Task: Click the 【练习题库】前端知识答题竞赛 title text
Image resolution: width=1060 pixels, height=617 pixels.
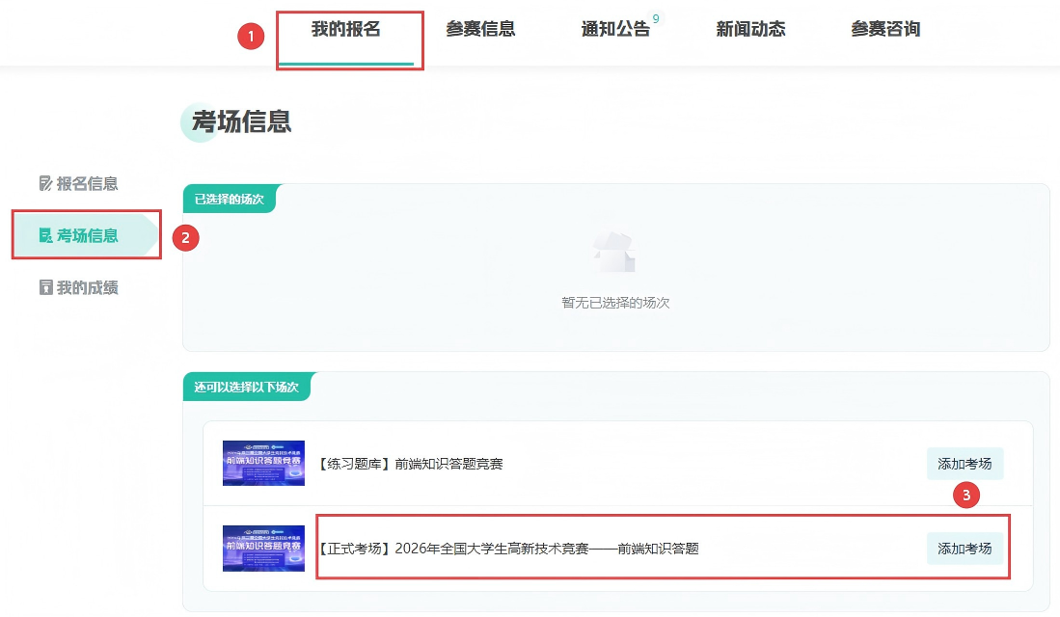Action: click(x=410, y=464)
